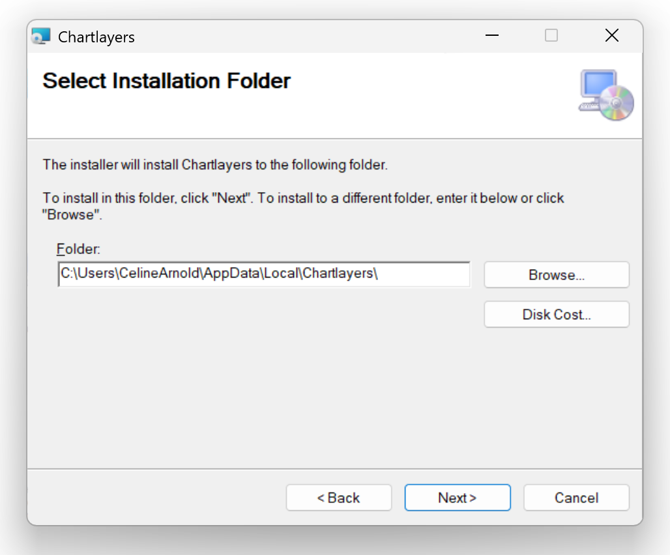Cancel the Chartlayers installation
This screenshot has height=555, width=670.
[576, 498]
